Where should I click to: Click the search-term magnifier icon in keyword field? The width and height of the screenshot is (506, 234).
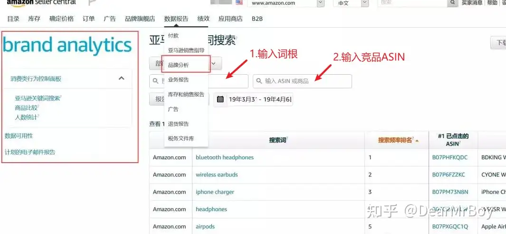coord(156,81)
